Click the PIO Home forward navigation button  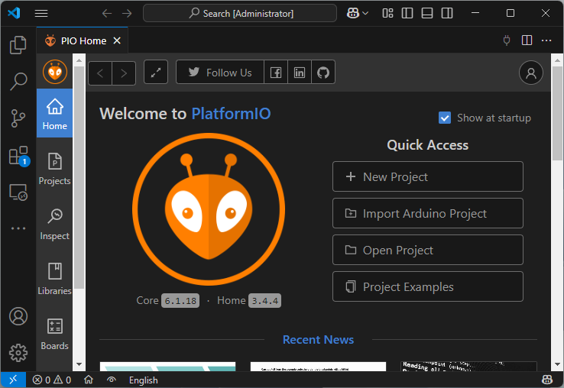coord(124,73)
